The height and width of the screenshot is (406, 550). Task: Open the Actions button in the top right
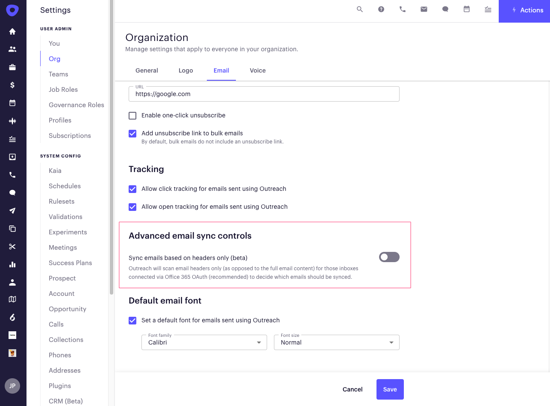(x=527, y=10)
